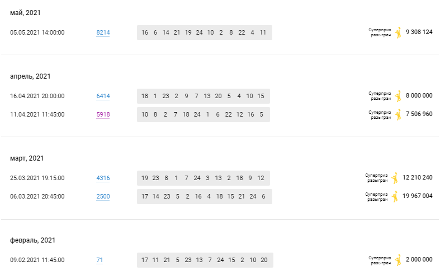Open draw number 8214 link
The width and height of the screenshot is (440, 276).
tap(103, 32)
